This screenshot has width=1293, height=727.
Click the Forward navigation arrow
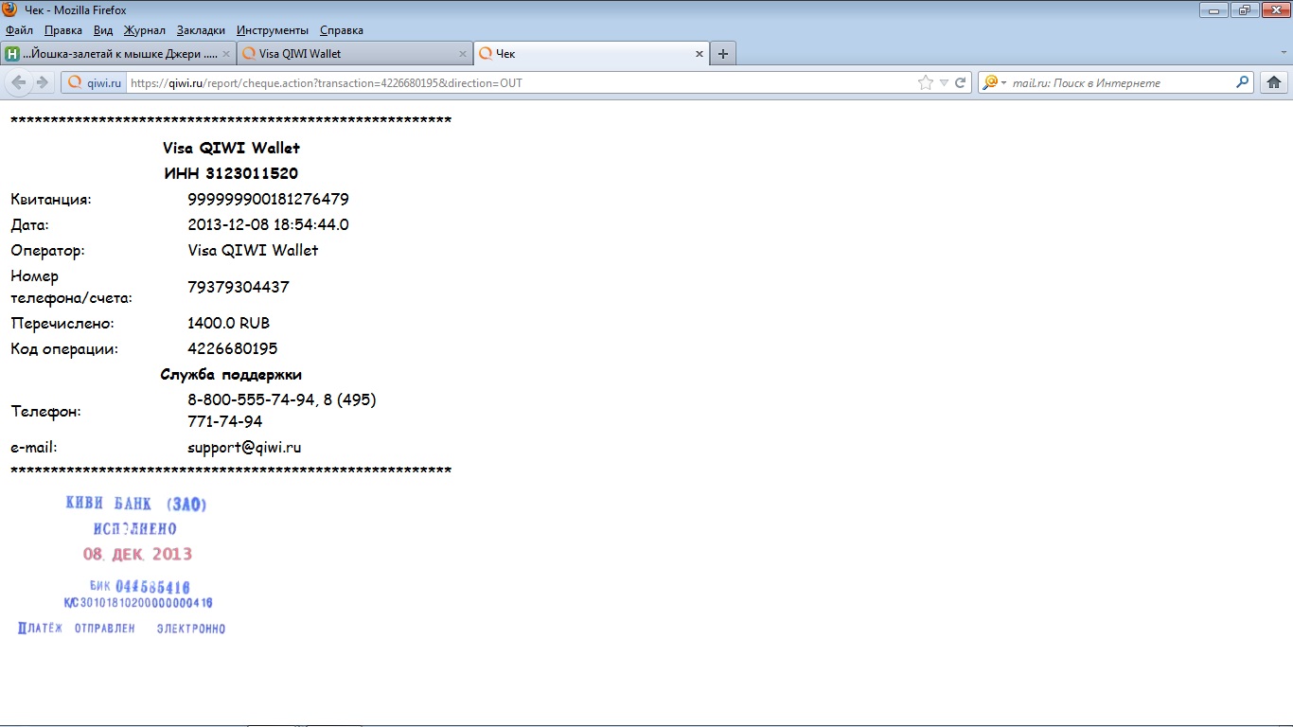point(42,82)
